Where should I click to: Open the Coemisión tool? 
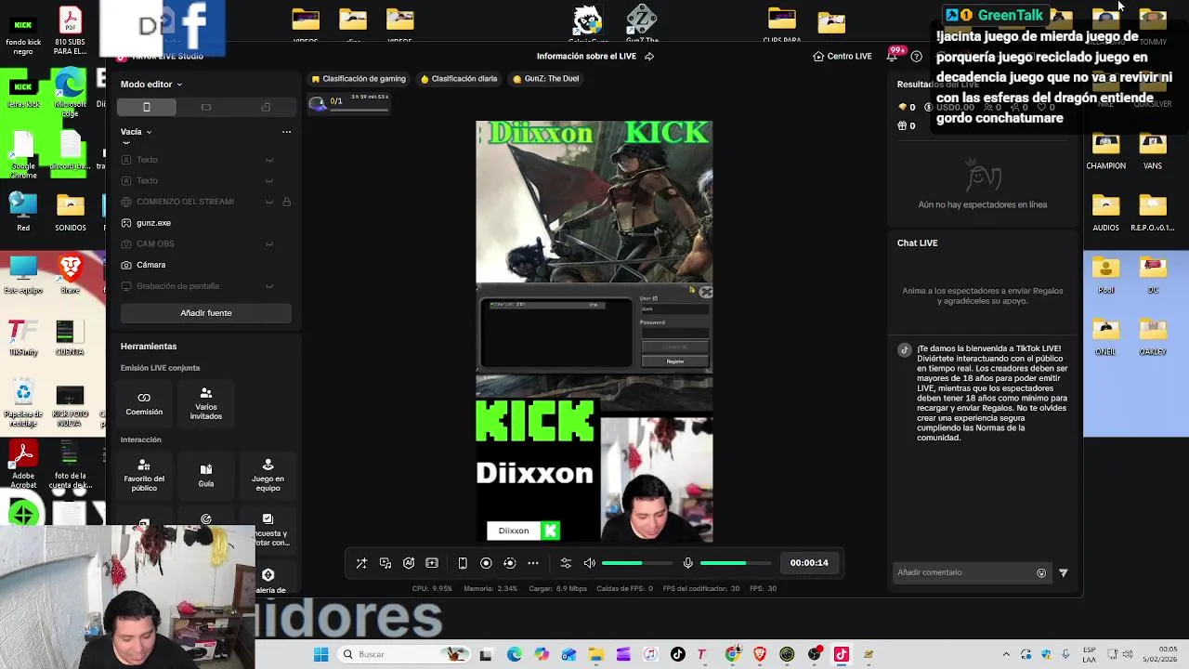coord(144,403)
